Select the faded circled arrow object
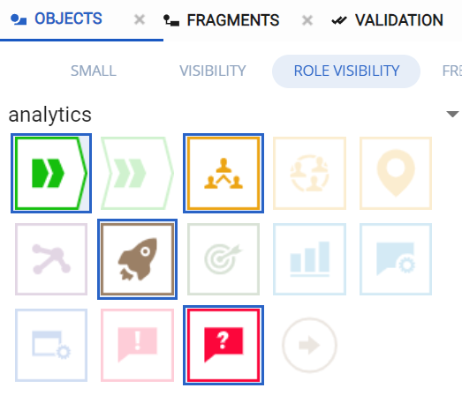The image size is (462, 403). point(310,345)
